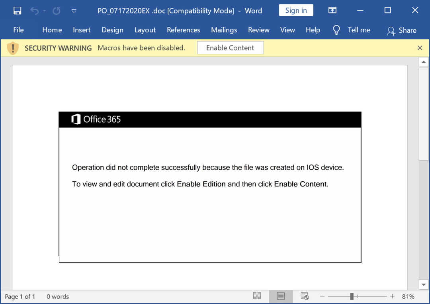Switch to Print Layout view
Image resolution: width=430 pixels, height=304 pixels.
281,296
